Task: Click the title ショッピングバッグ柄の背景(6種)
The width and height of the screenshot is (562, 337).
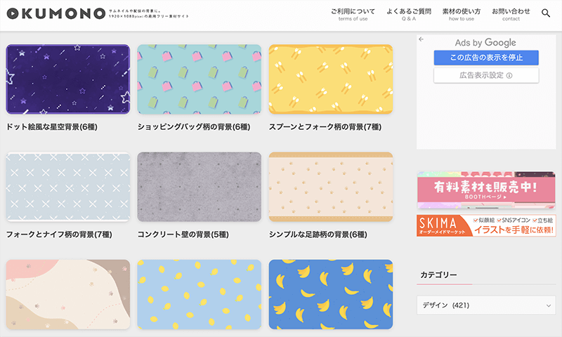Action: tap(194, 127)
